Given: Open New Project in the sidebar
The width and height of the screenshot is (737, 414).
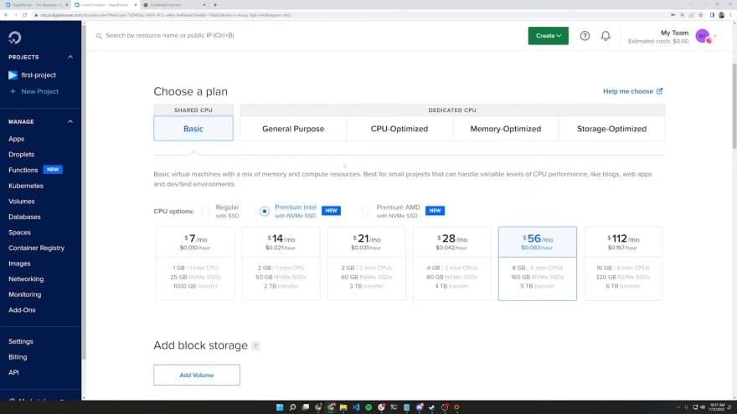Looking at the screenshot, I should pos(40,91).
